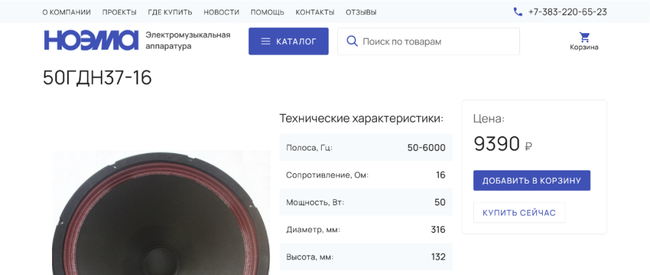This screenshot has width=650, height=275.
Task: Click the magnifier search icon
Action: [352, 42]
